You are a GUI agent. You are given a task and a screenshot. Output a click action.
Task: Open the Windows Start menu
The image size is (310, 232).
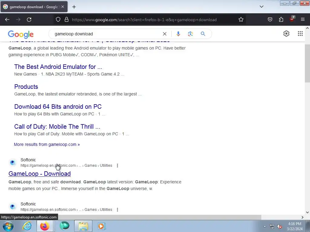[8, 226]
